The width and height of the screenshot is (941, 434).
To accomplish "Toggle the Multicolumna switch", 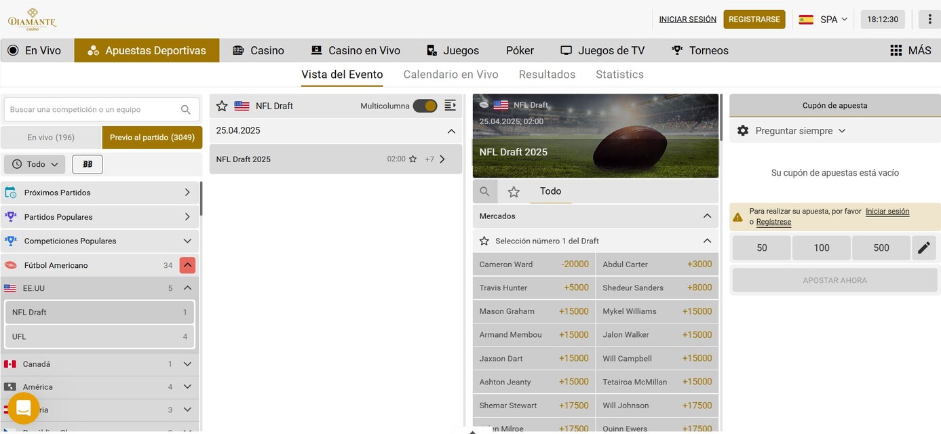I will pyautogui.click(x=425, y=106).
